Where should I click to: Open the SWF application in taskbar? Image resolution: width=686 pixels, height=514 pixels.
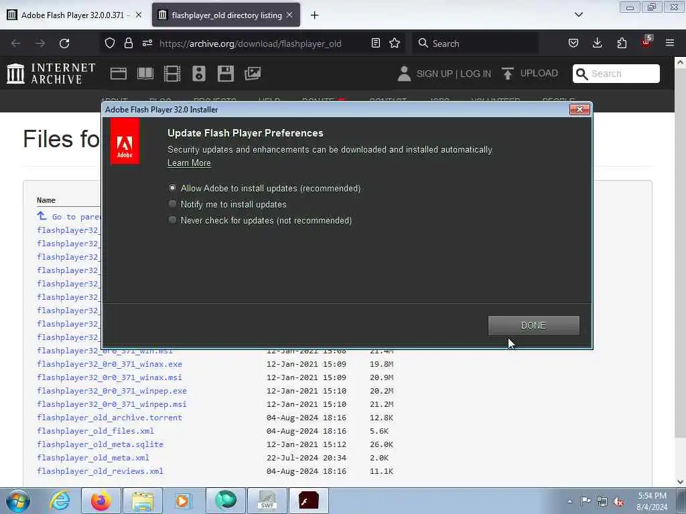[267, 501]
